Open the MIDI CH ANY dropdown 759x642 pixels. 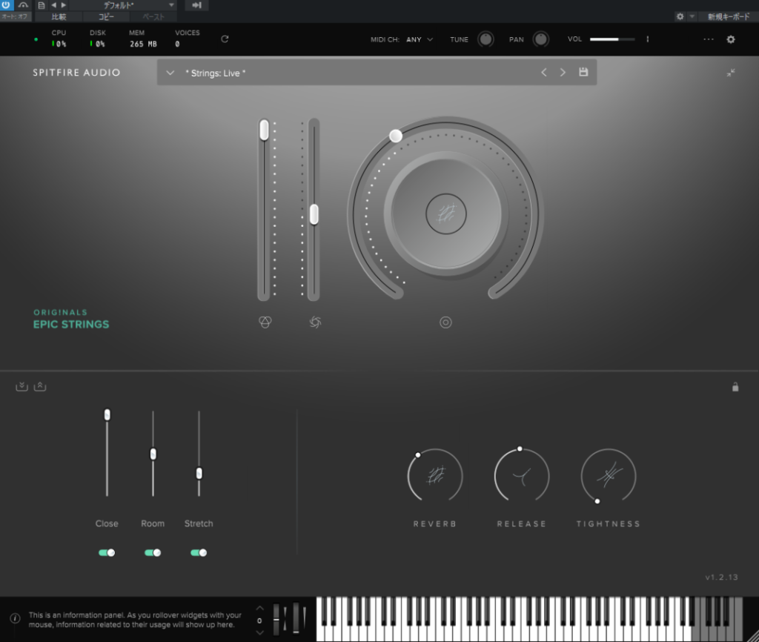(420, 39)
